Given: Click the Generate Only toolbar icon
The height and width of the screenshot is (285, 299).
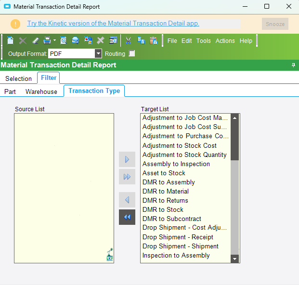Looking at the screenshot, I should [x=76, y=40].
